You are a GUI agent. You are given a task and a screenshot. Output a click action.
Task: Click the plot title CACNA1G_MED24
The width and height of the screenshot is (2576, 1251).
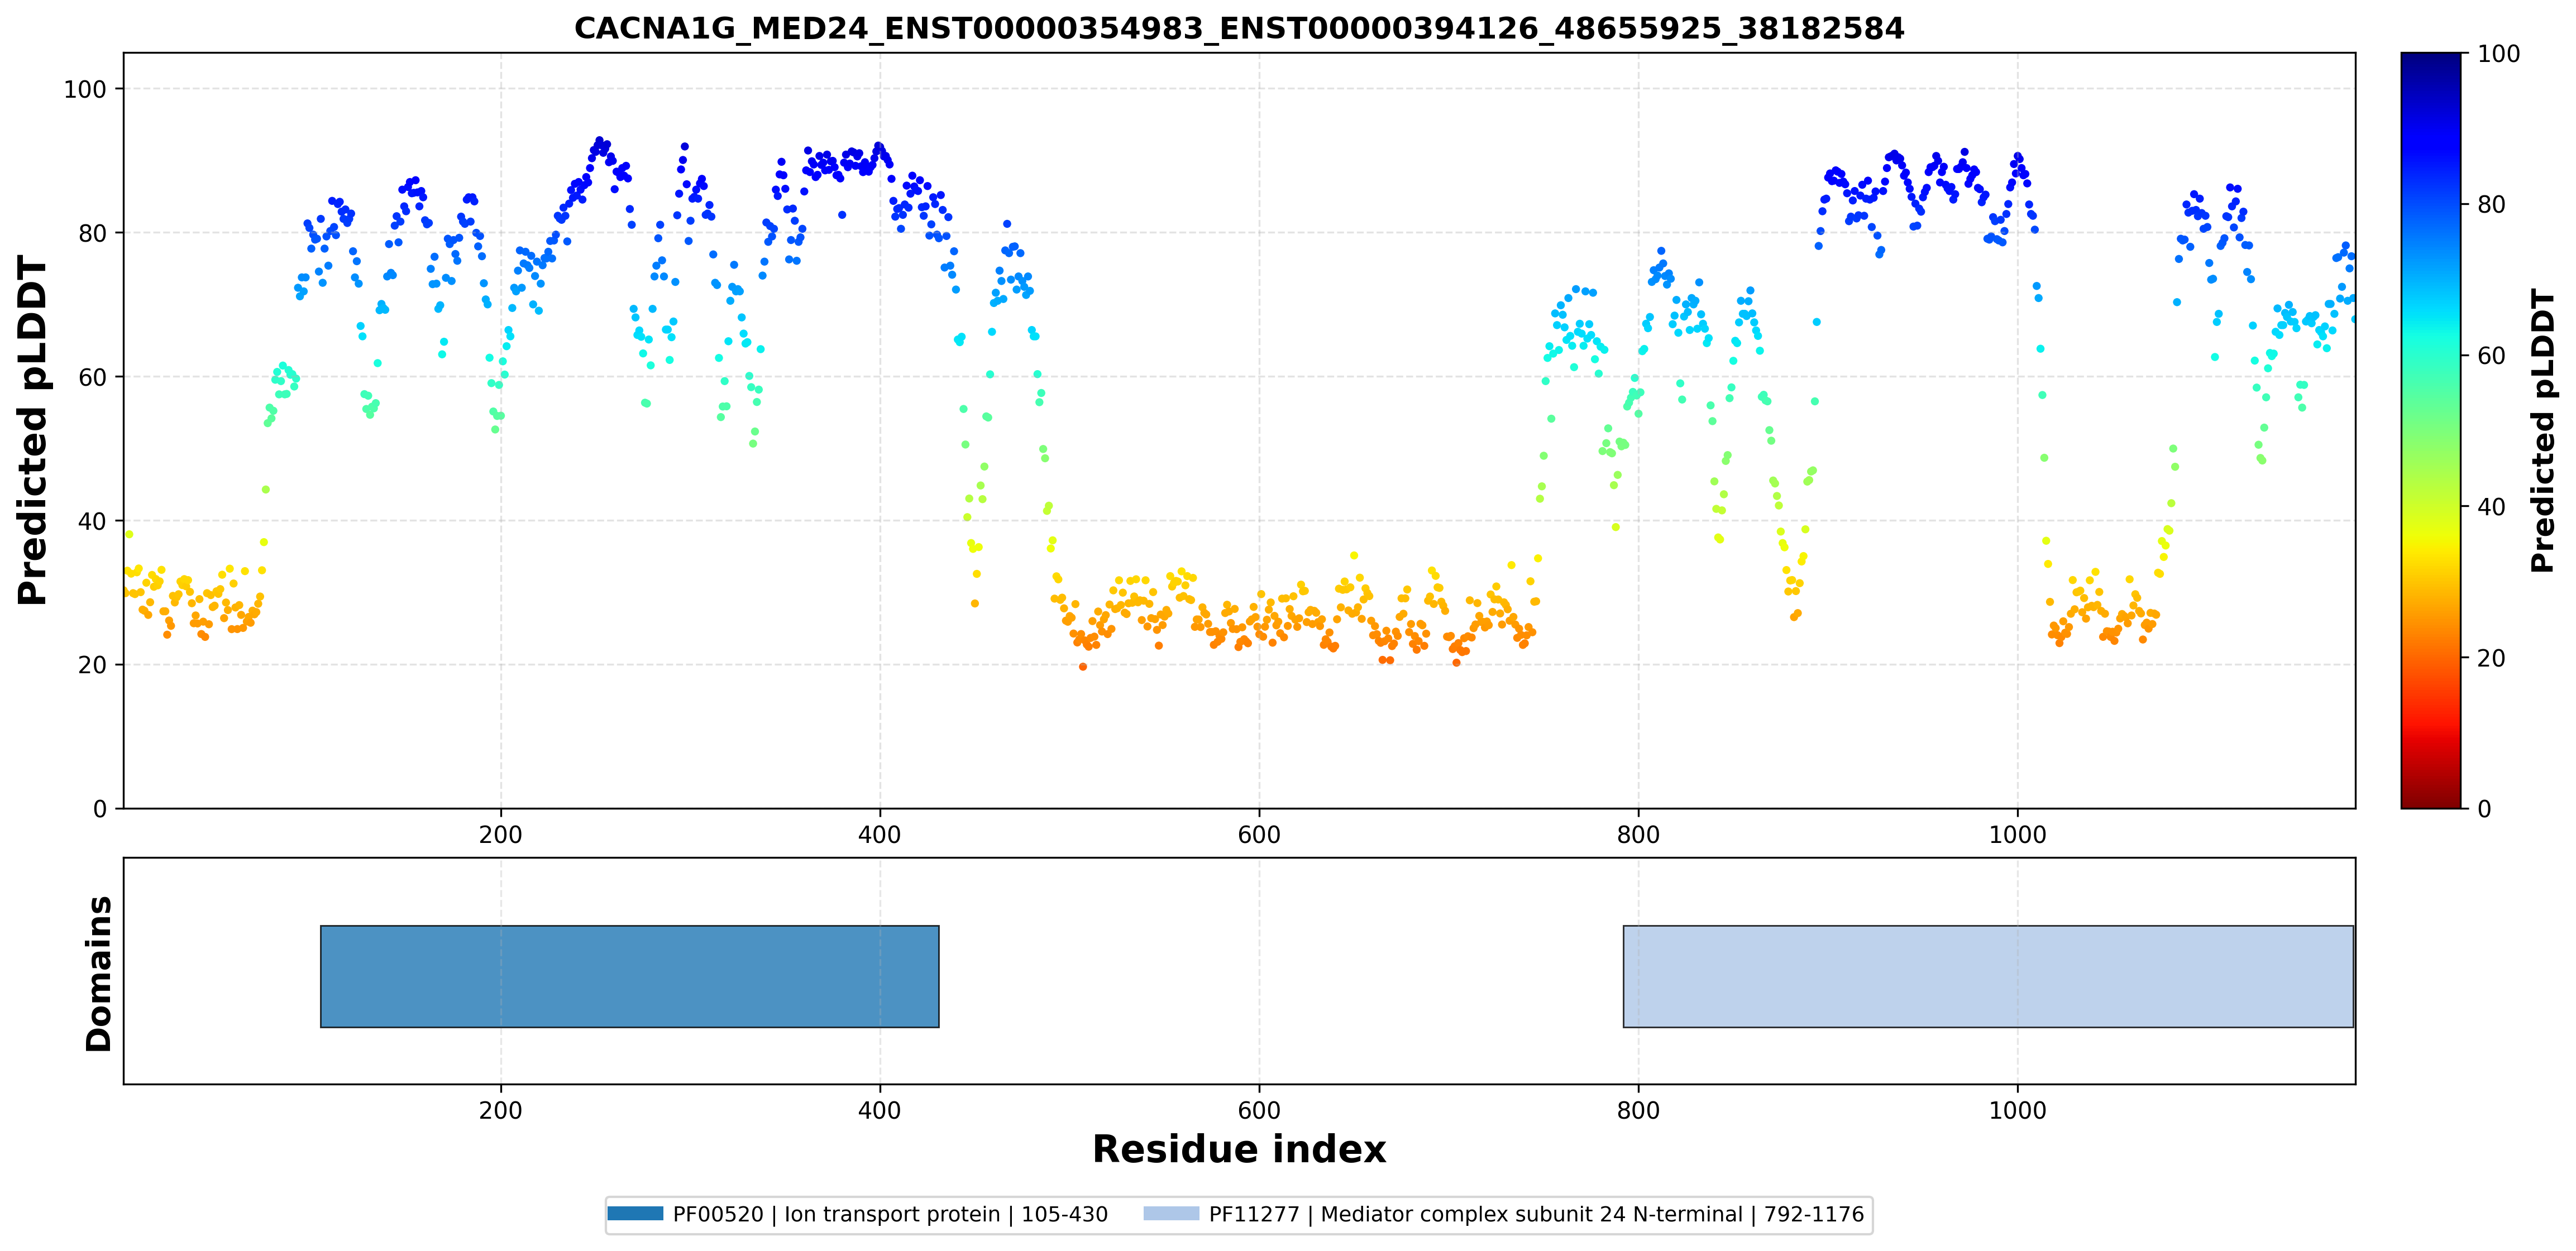(1239, 28)
